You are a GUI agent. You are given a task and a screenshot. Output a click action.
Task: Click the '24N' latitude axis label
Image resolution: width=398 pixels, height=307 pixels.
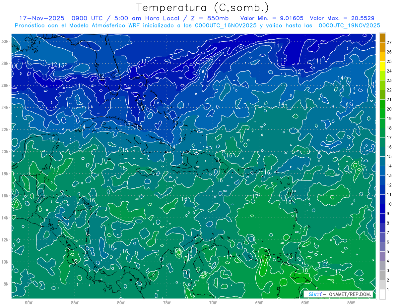tap(6, 108)
